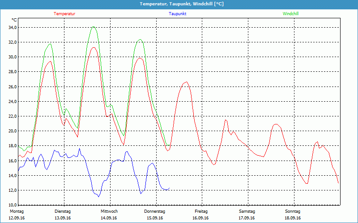Click the date 18.09.16
Viewport: 358px width, 223px height.
[x=293, y=218]
